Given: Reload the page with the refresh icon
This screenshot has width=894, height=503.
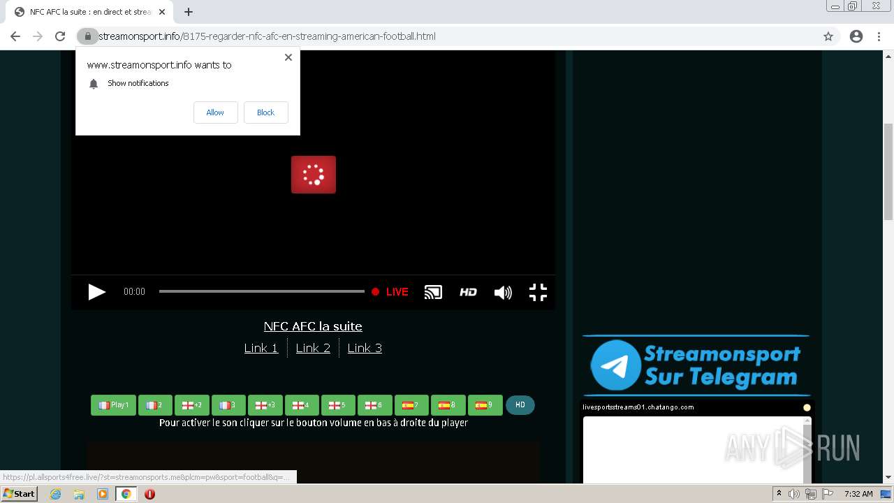Looking at the screenshot, I should (60, 36).
